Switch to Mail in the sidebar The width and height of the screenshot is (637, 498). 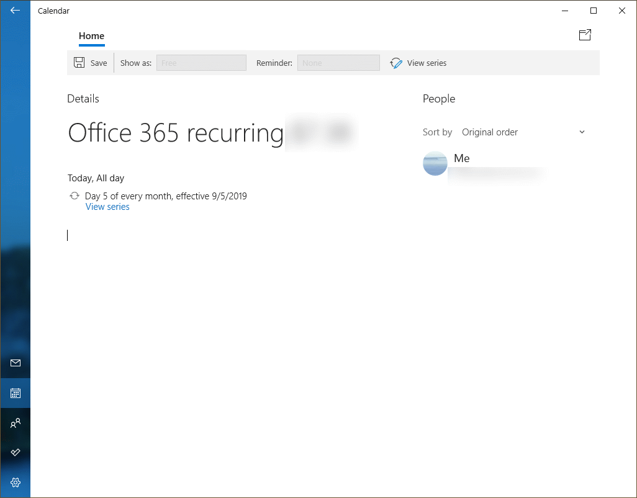pyautogui.click(x=16, y=363)
